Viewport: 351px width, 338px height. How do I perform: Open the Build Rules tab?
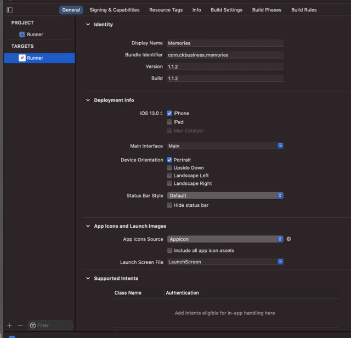pos(304,10)
